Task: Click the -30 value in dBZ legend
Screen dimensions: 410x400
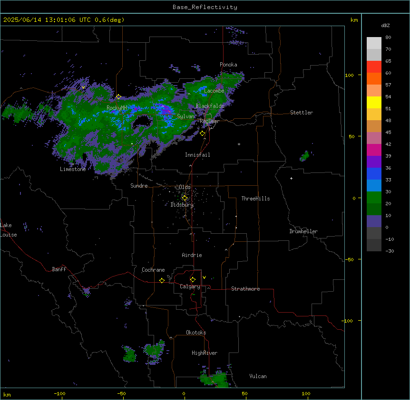Action: pyautogui.click(x=390, y=251)
